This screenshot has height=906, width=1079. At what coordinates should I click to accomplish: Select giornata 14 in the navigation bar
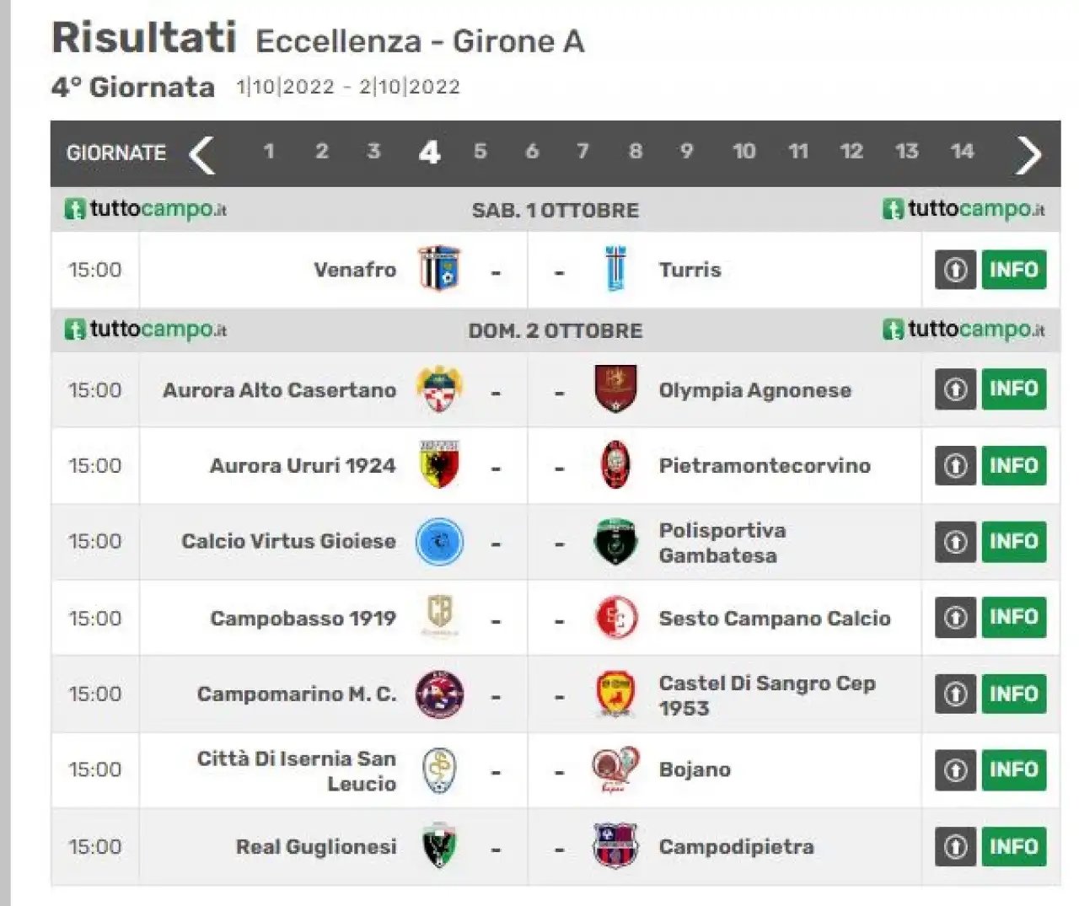point(962,152)
